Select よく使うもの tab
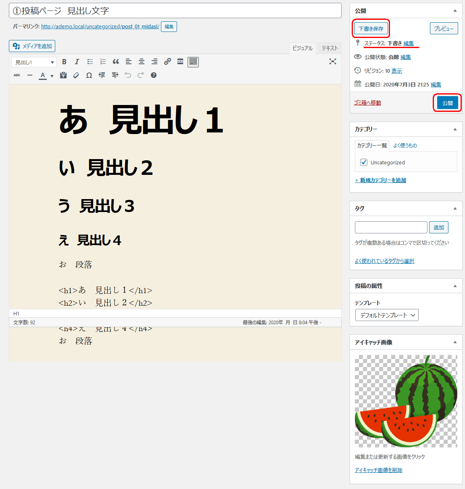The height and width of the screenshot is (489, 465). tap(405, 145)
